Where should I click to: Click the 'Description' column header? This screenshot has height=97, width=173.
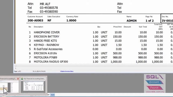(38, 27)
